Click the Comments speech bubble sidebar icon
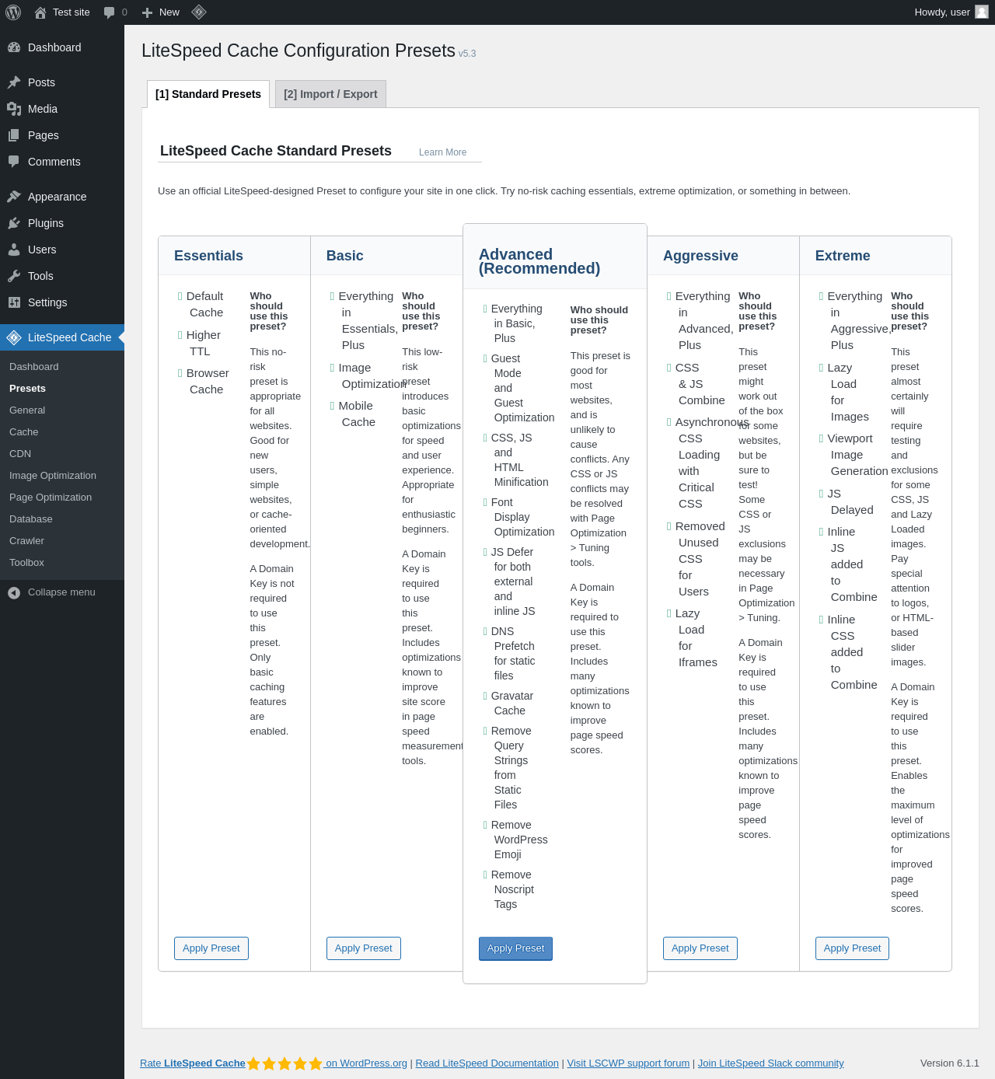995x1079 pixels. tap(14, 162)
